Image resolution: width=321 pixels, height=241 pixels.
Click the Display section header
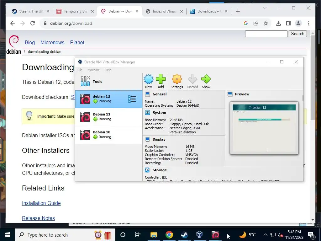click(159, 139)
